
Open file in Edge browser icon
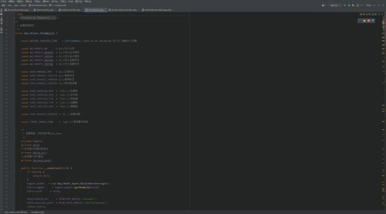coord(372,21)
